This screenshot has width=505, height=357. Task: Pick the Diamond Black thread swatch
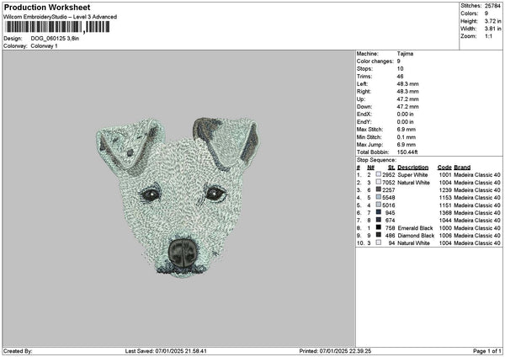pos(379,235)
